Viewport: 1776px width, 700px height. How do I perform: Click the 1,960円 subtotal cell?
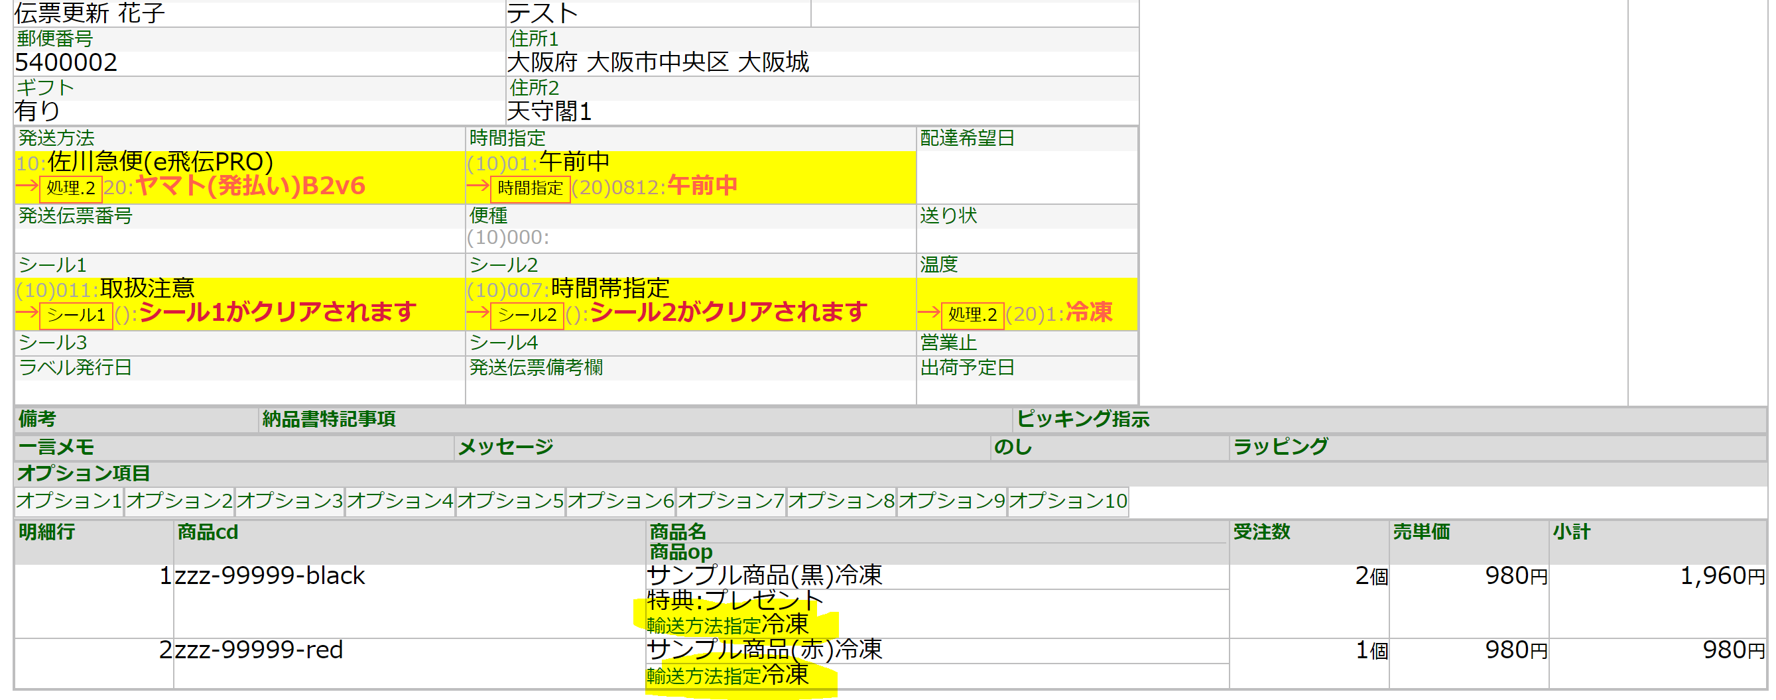(1722, 575)
